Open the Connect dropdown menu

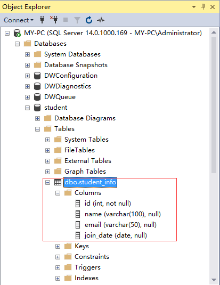pos(19,20)
